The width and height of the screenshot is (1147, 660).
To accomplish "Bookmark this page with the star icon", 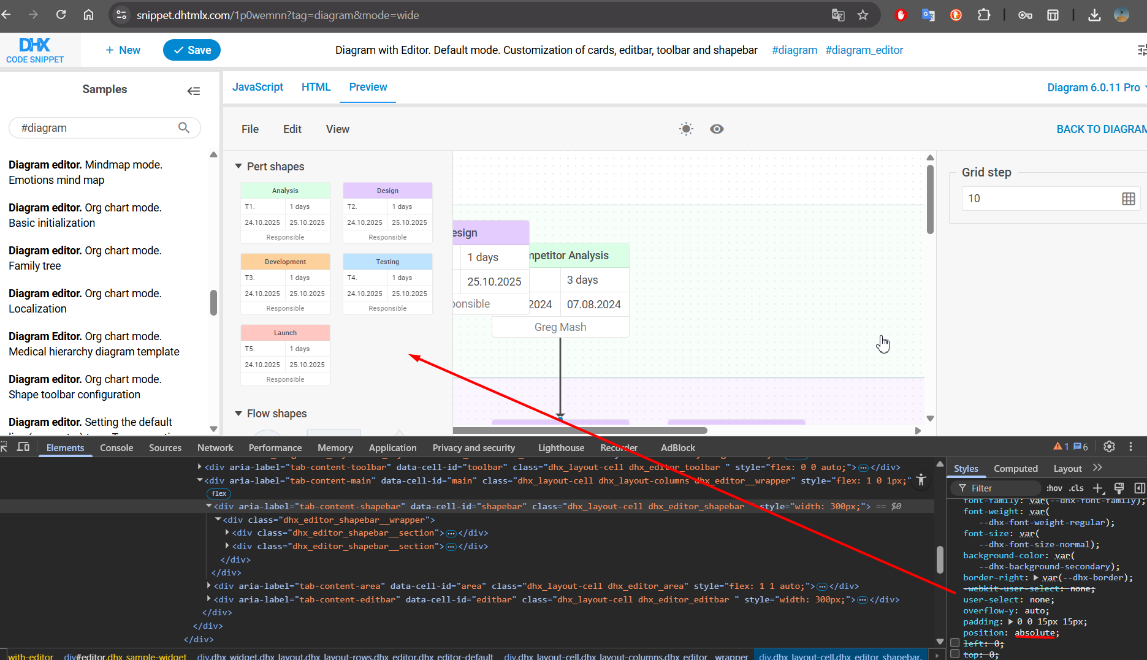I will click(863, 15).
